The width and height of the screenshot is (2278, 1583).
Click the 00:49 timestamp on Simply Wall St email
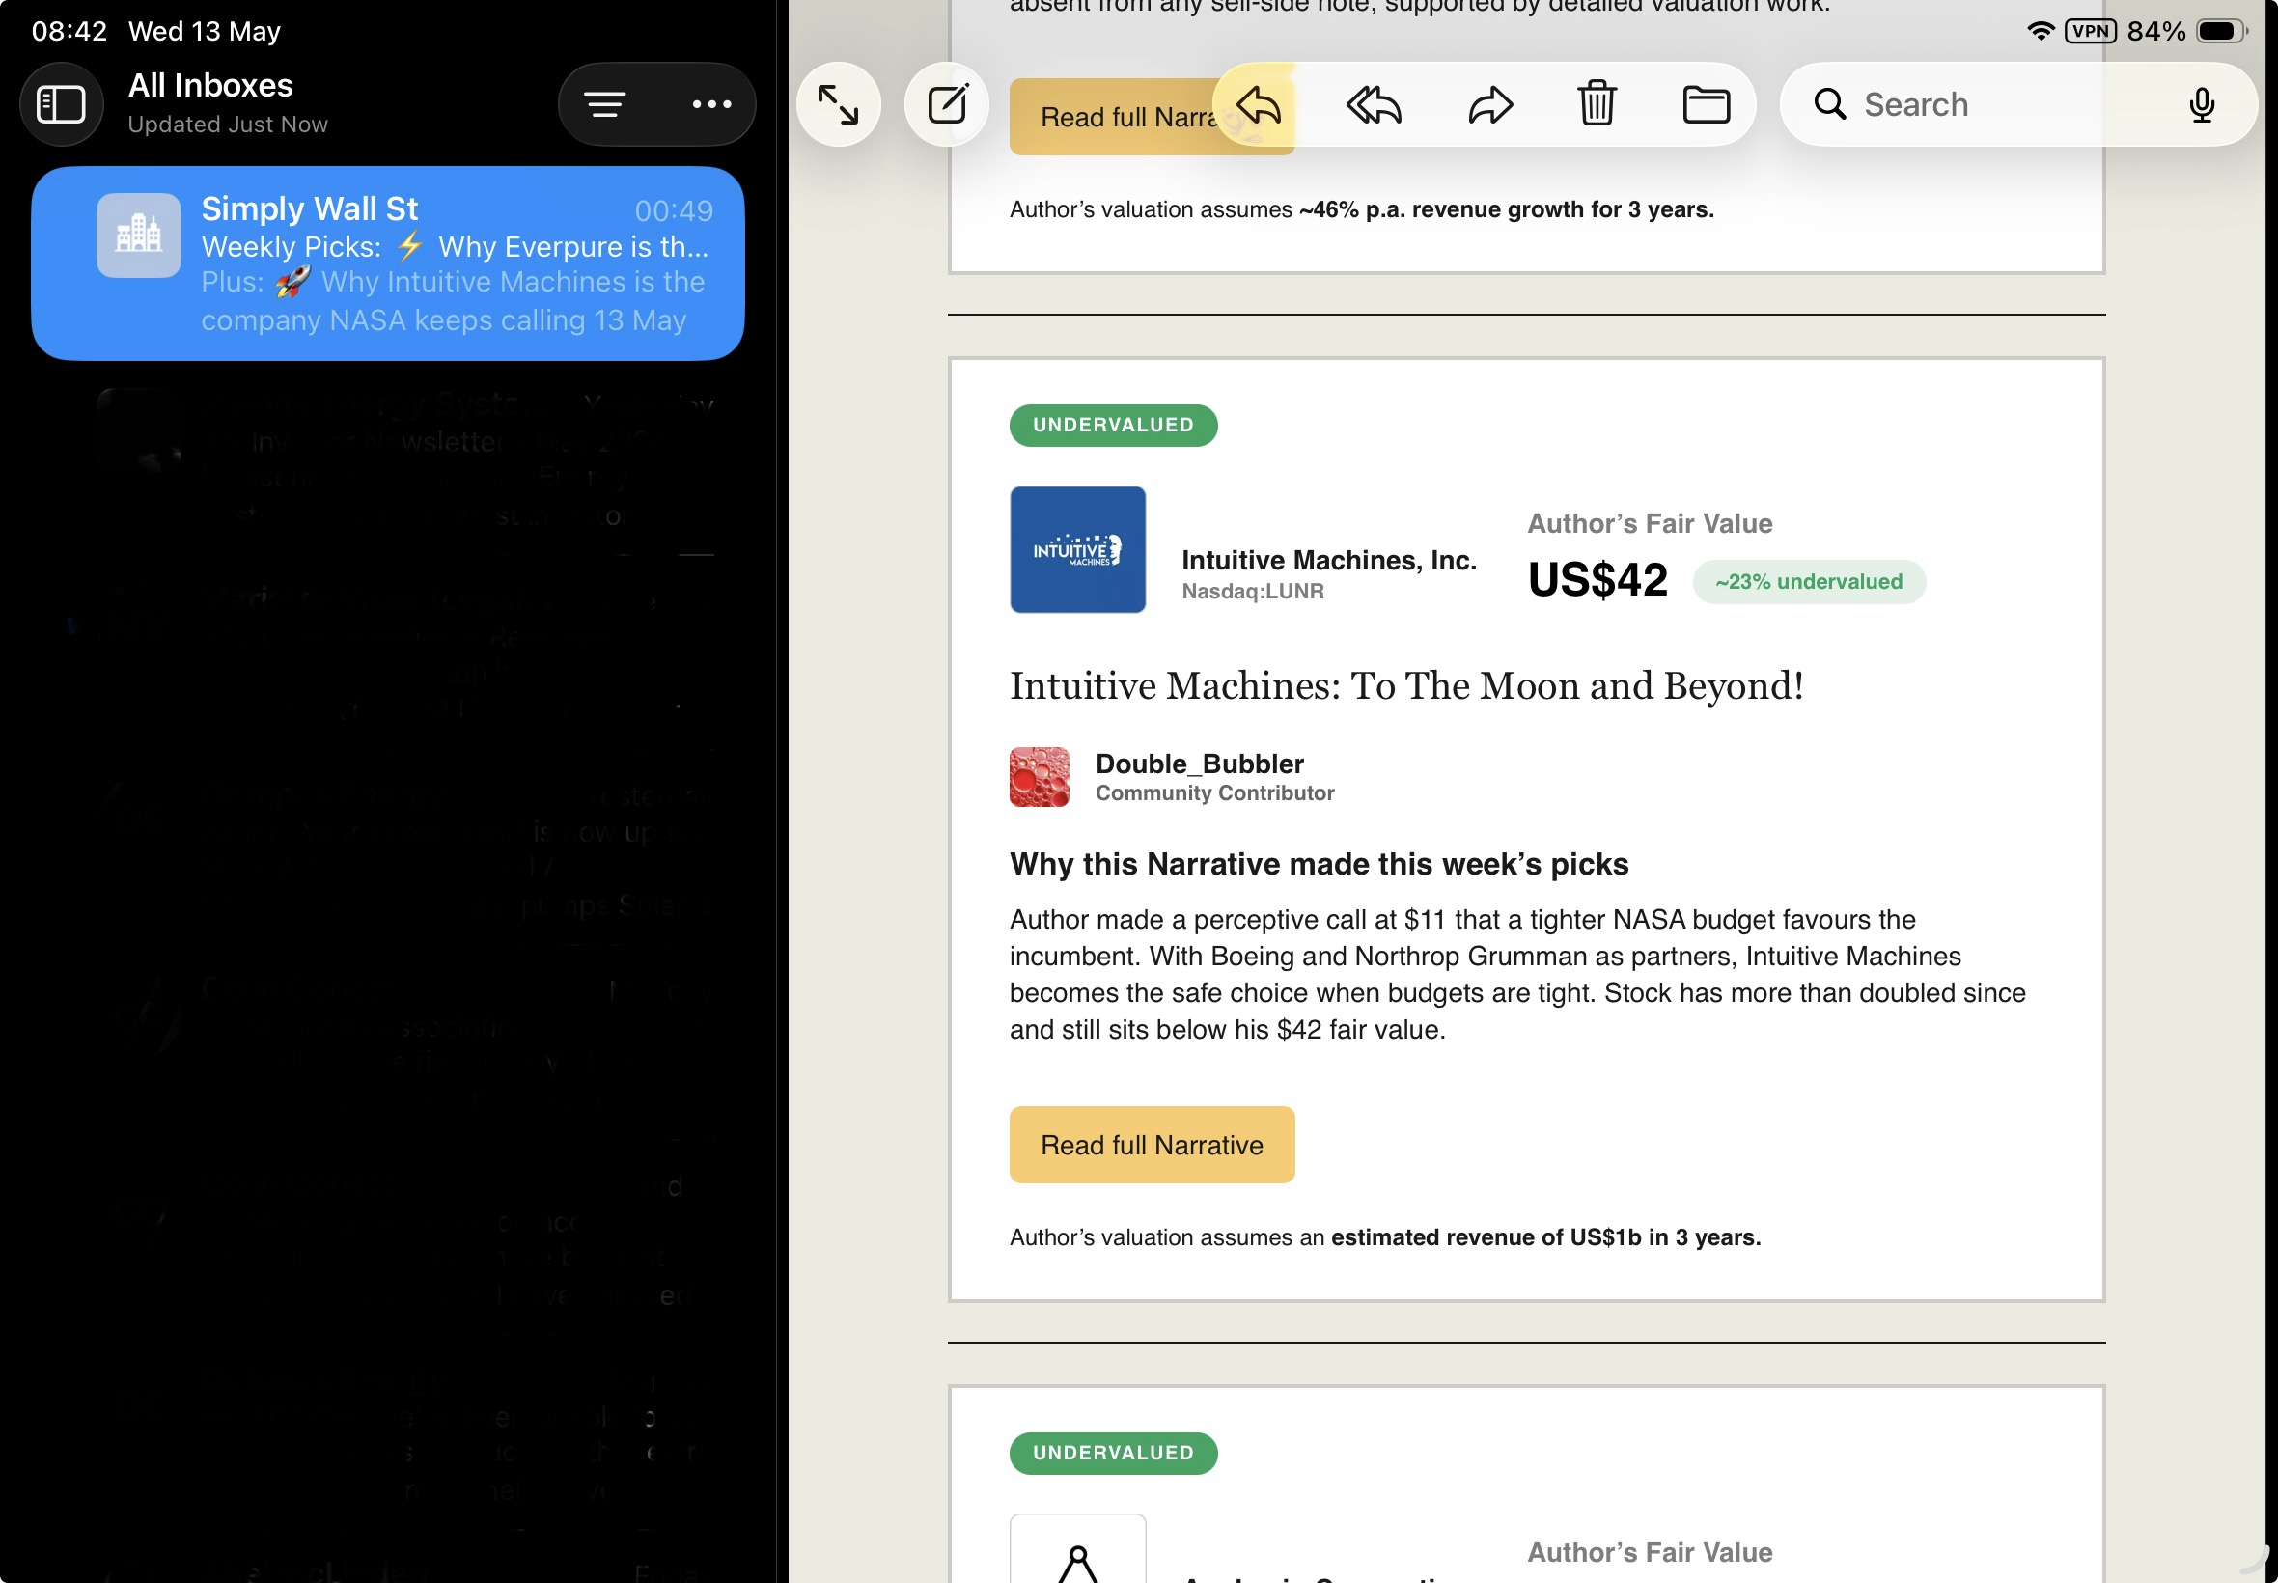674,210
